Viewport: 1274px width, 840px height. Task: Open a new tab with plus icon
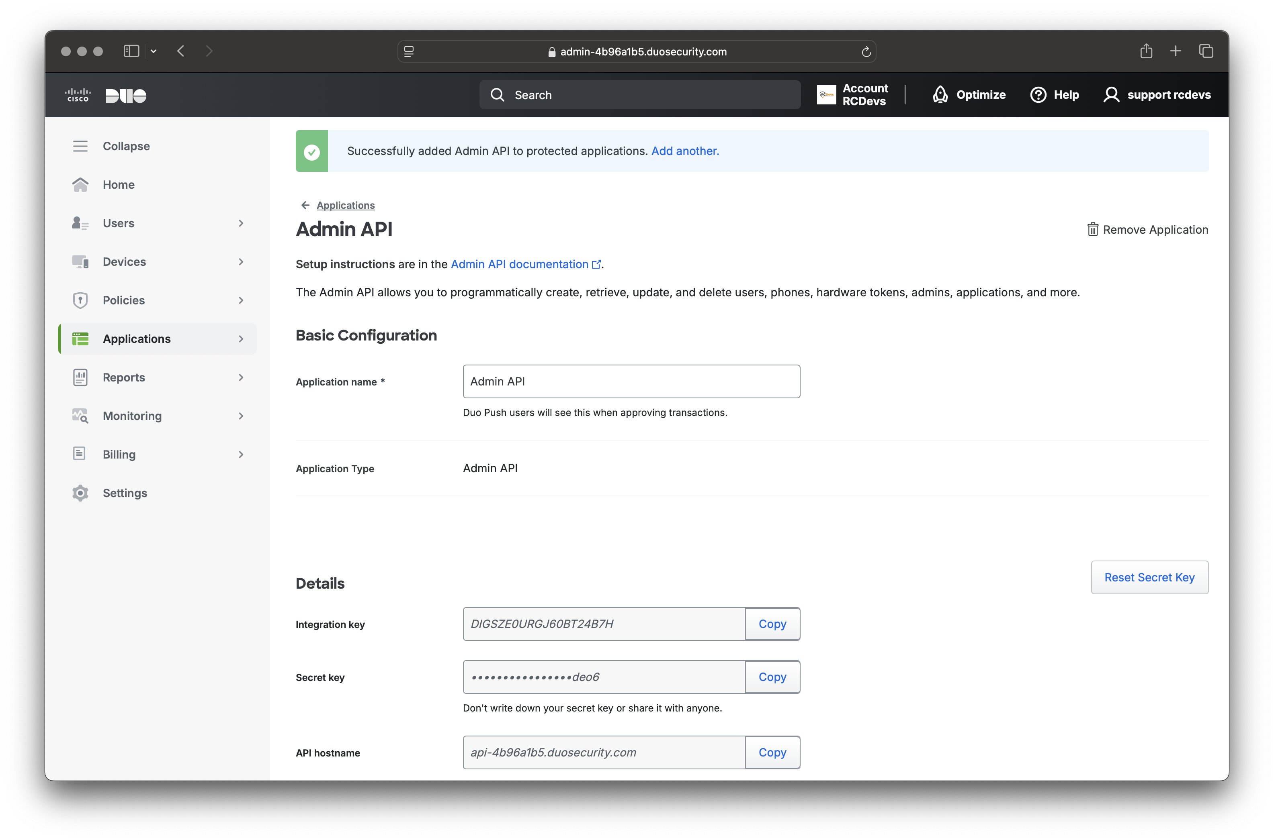[x=1176, y=51]
